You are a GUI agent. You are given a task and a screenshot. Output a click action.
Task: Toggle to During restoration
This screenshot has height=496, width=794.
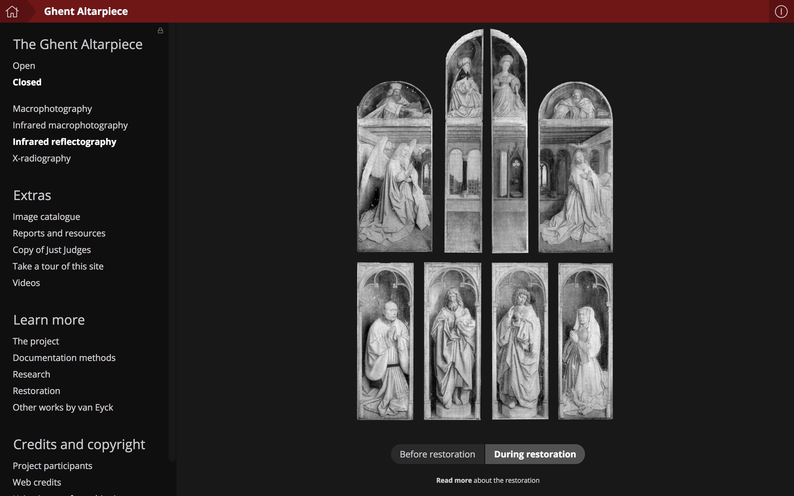pos(535,454)
